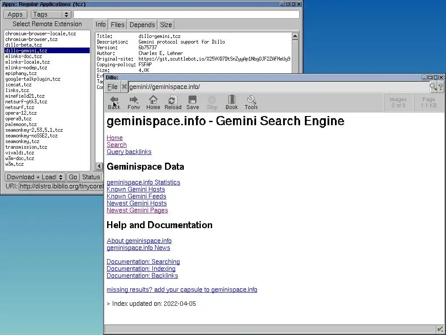Click the URI field in Apps window
446x335 pixels.
pos(61,186)
